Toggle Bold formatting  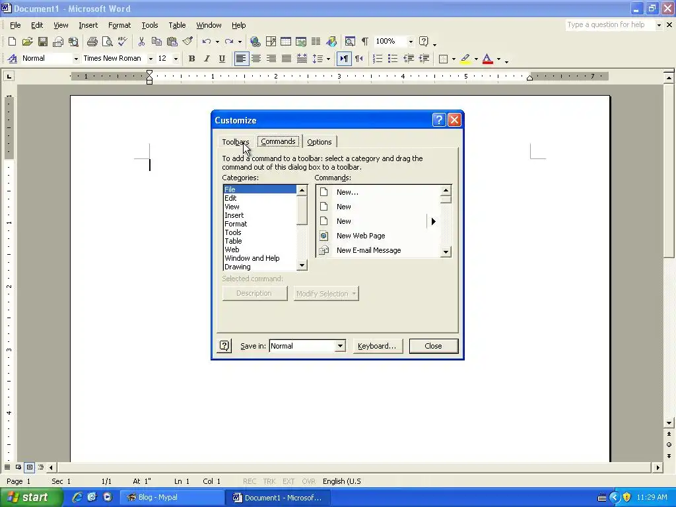click(x=192, y=59)
